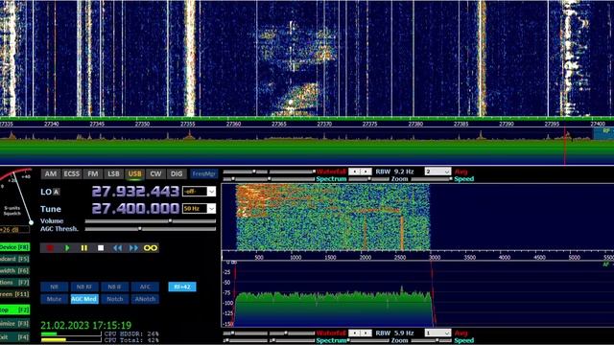
Task: Click the right RBW arrow beside 9.2 Hz
Action: pyautogui.click(x=366, y=172)
